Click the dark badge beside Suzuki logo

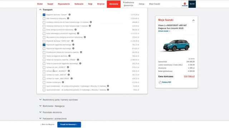[192, 4]
